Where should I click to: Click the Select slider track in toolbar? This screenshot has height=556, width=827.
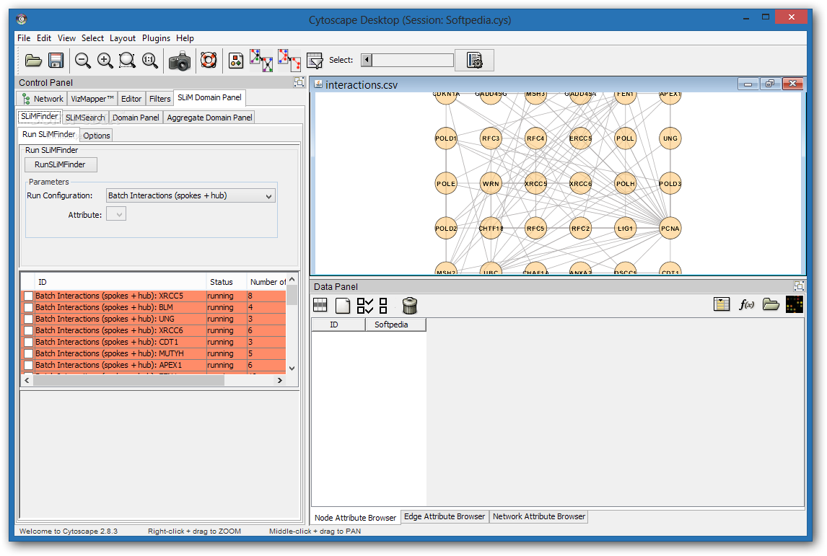point(413,60)
